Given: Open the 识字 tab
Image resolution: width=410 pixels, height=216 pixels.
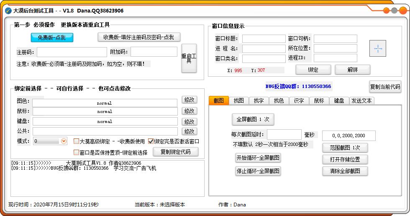Looking at the screenshot, I should [299, 100].
